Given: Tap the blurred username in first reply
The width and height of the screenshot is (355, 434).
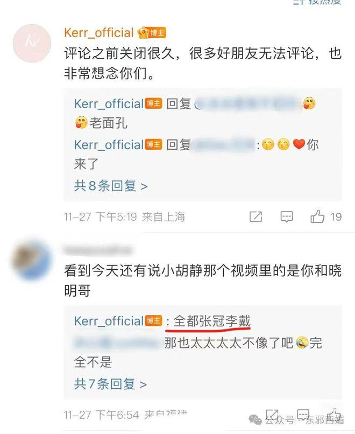Looking at the screenshot, I should click(247, 103).
